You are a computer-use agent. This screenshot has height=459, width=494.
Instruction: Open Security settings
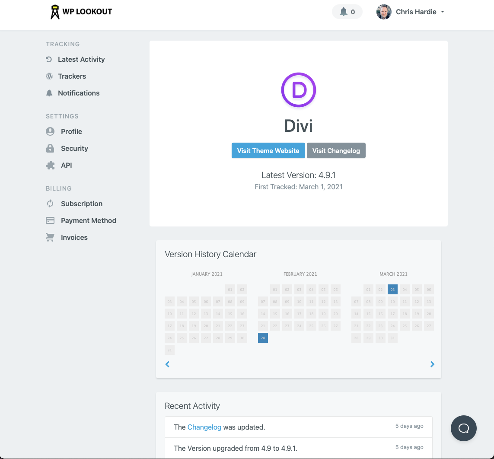[x=74, y=148]
